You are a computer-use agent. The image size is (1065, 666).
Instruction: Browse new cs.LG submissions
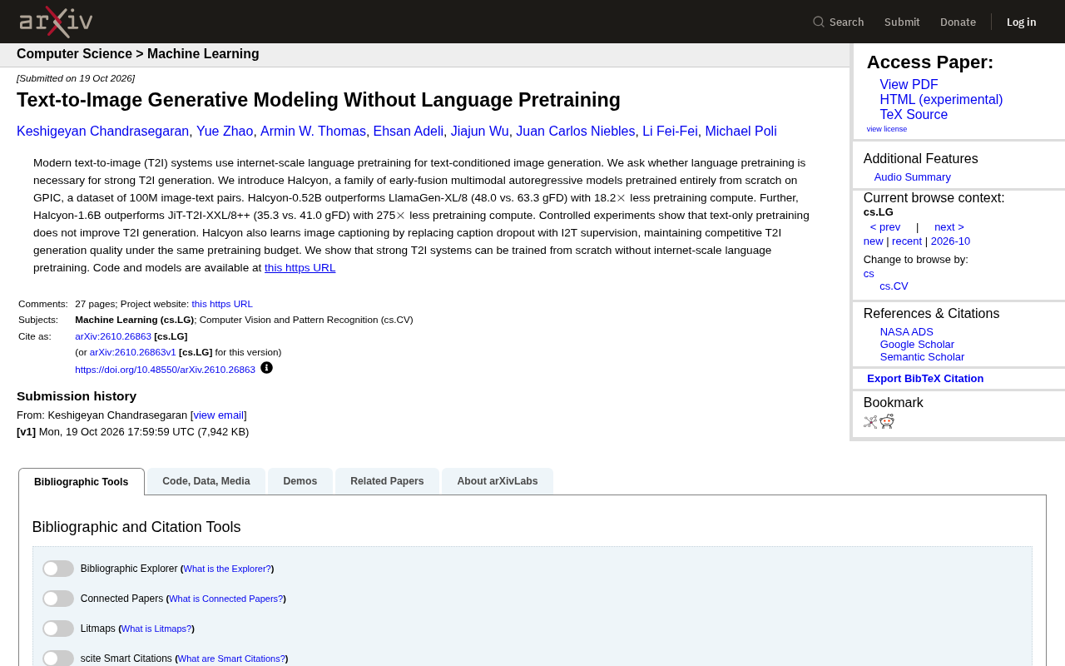coord(873,241)
